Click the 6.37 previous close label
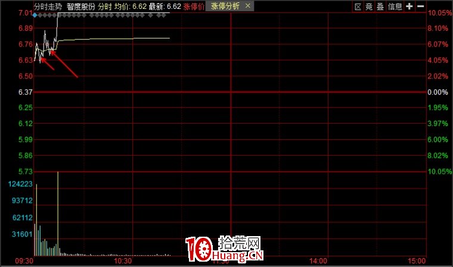 click(x=26, y=92)
